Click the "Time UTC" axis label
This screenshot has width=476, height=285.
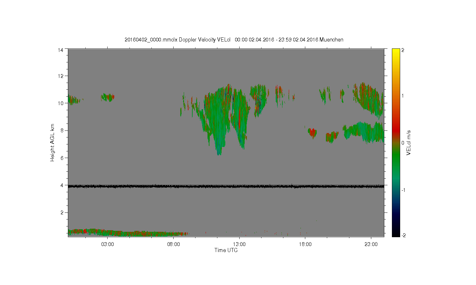pyautogui.click(x=226, y=250)
